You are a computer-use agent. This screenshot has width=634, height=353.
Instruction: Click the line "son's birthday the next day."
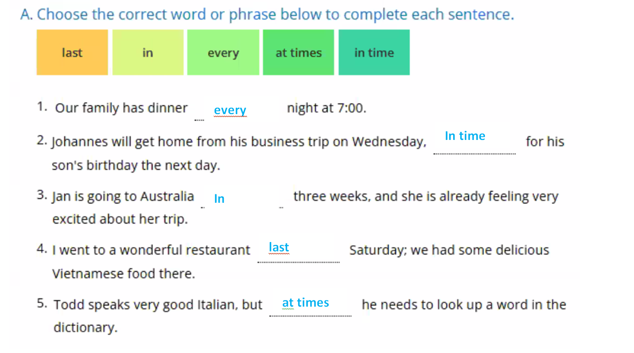[136, 165]
